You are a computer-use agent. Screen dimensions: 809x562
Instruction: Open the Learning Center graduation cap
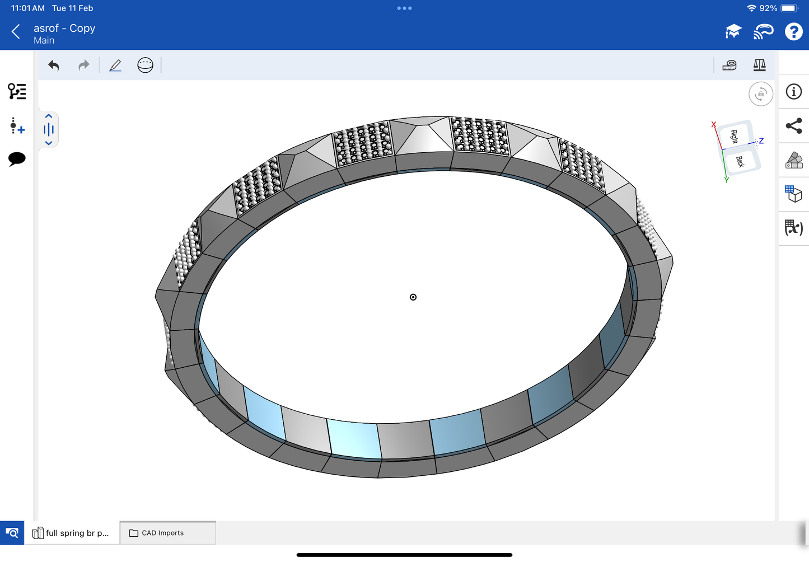click(733, 32)
